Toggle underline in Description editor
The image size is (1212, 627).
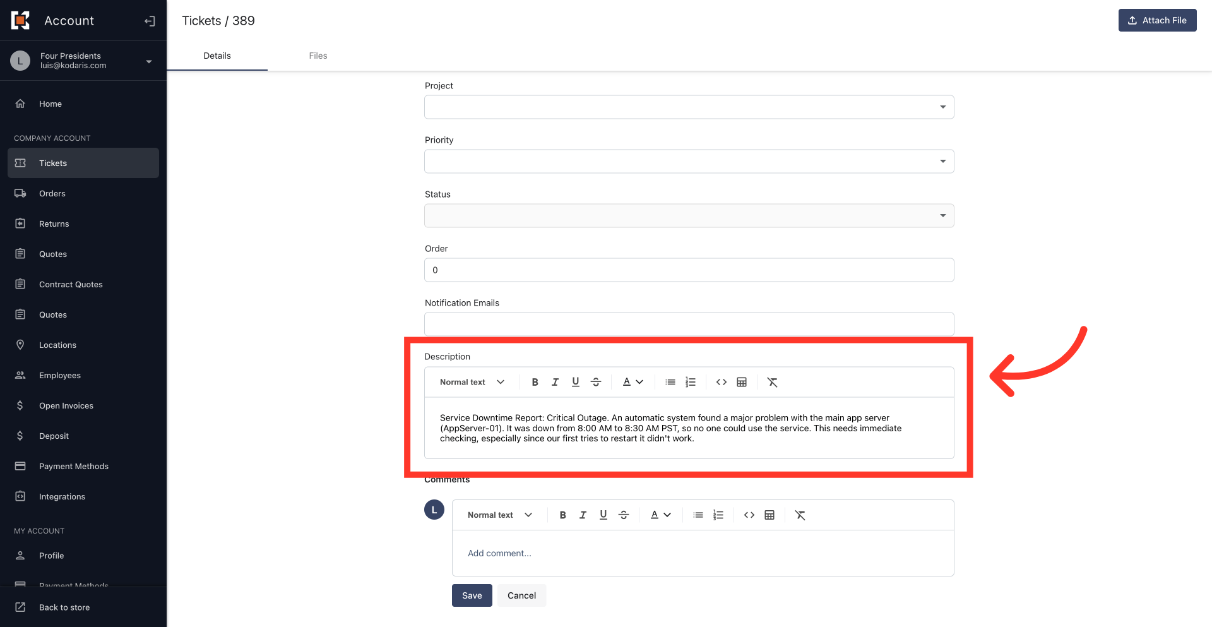tap(575, 382)
